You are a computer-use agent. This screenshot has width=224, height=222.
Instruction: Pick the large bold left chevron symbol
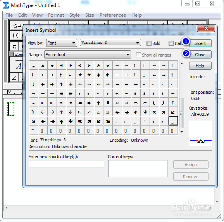[80, 65]
